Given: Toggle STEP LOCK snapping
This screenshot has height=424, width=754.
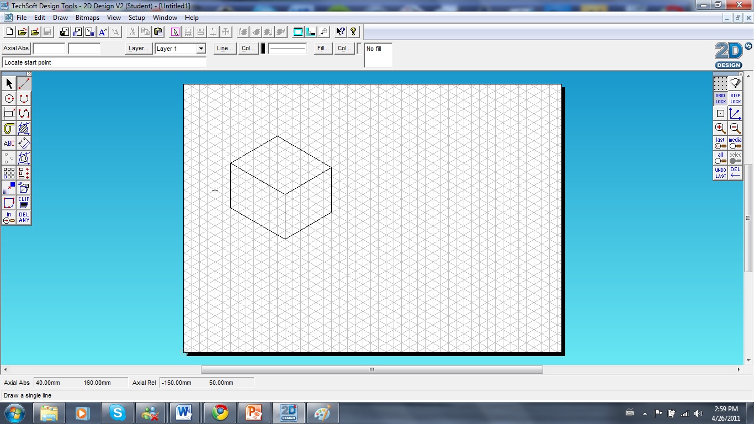Looking at the screenshot, I should (735, 98).
